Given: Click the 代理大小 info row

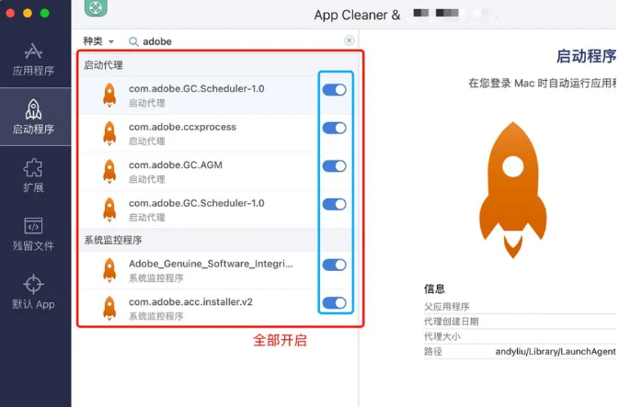Looking at the screenshot, I should [520, 336].
